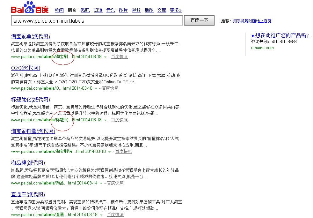Click the 百度一下 search button

pyautogui.click(x=199, y=20)
